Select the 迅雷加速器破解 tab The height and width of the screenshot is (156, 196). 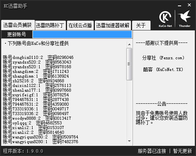113,25
